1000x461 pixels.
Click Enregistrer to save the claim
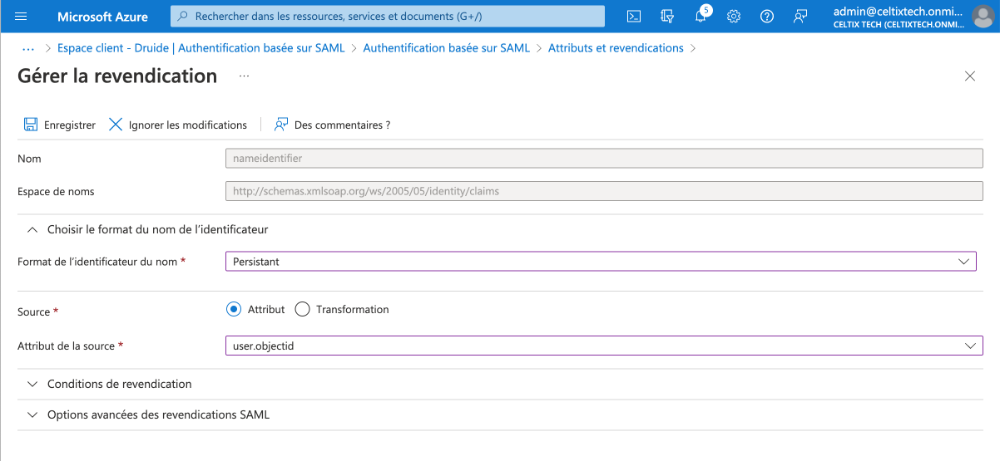[60, 125]
